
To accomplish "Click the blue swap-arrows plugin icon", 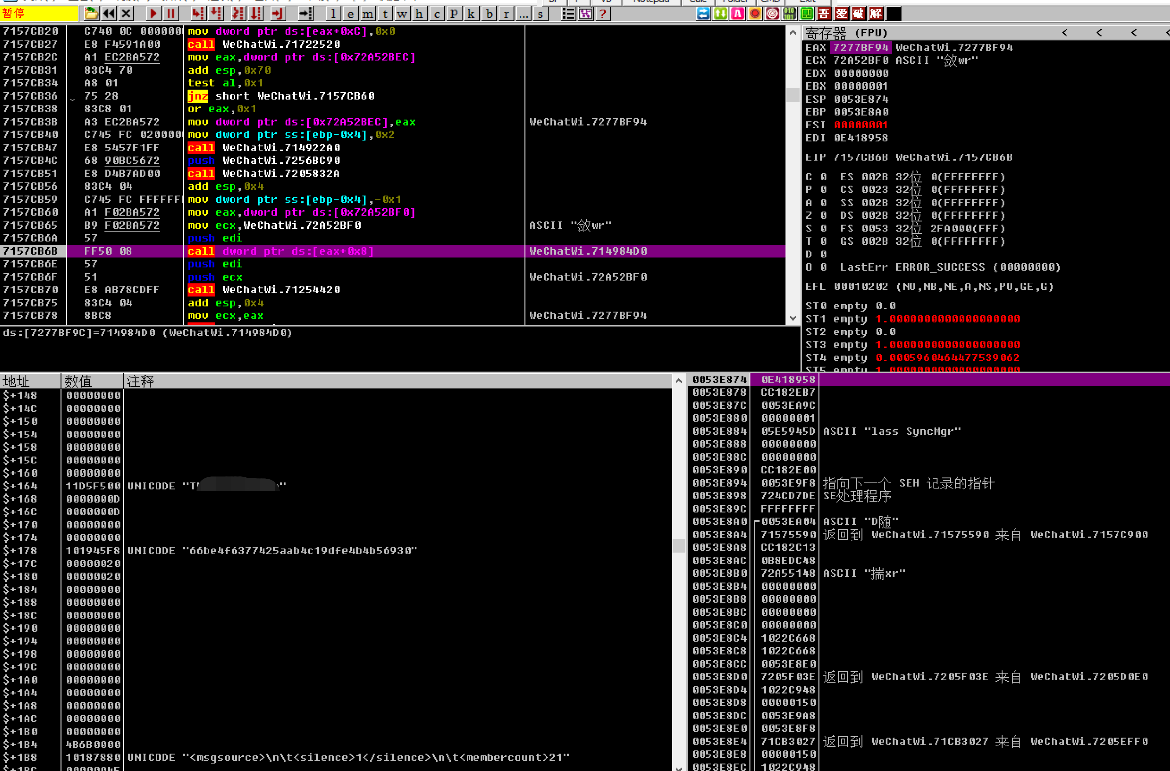I will (703, 14).
